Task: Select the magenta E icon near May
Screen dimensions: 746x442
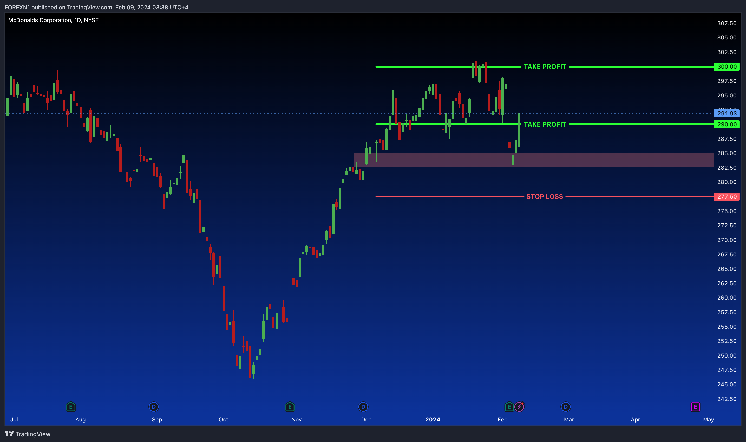Action: click(x=695, y=407)
